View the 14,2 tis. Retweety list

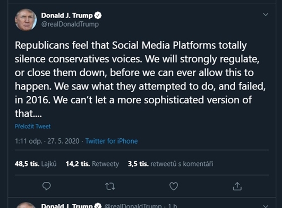[x=92, y=164]
